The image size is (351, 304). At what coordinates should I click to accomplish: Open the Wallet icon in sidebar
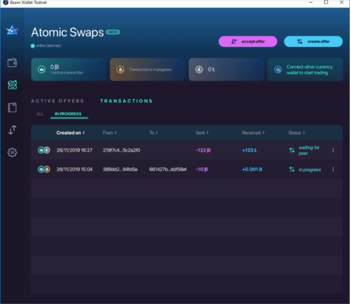(12, 63)
